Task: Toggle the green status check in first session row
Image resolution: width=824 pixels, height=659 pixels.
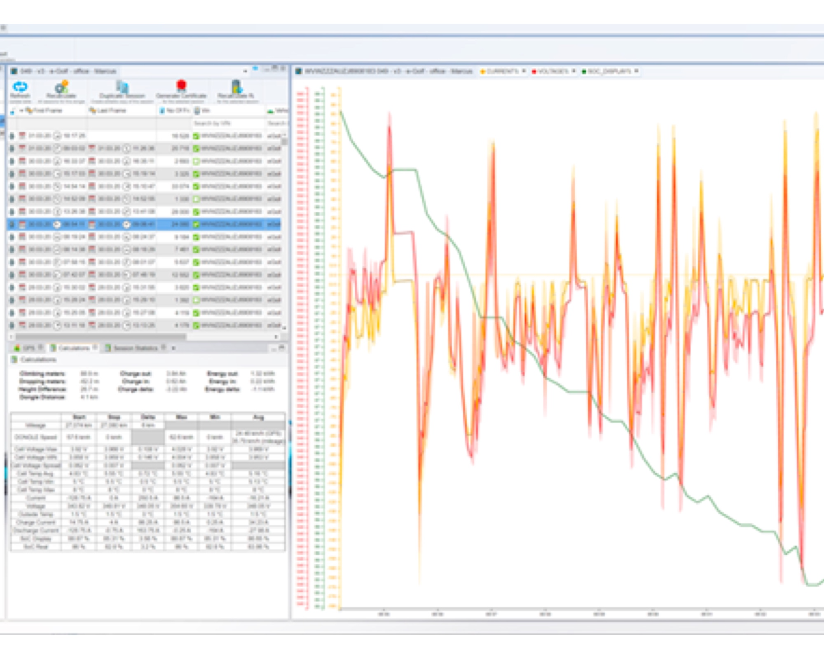Action: (196, 136)
